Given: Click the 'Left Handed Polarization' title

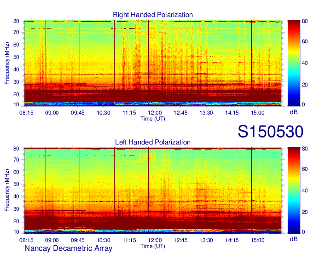Looking at the screenshot, I should tap(153, 142).
